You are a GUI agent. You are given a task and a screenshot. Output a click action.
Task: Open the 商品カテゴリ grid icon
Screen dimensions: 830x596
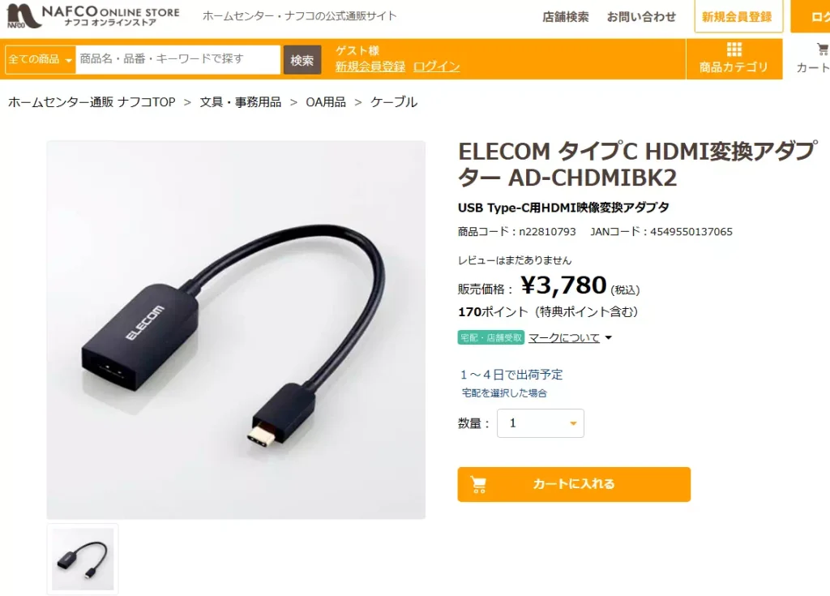click(734, 49)
